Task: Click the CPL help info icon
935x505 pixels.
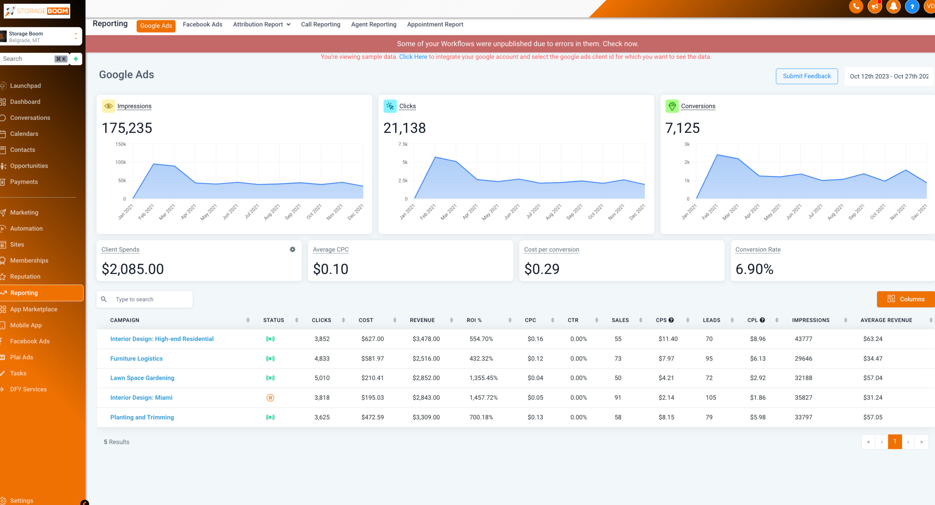Action: (762, 320)
